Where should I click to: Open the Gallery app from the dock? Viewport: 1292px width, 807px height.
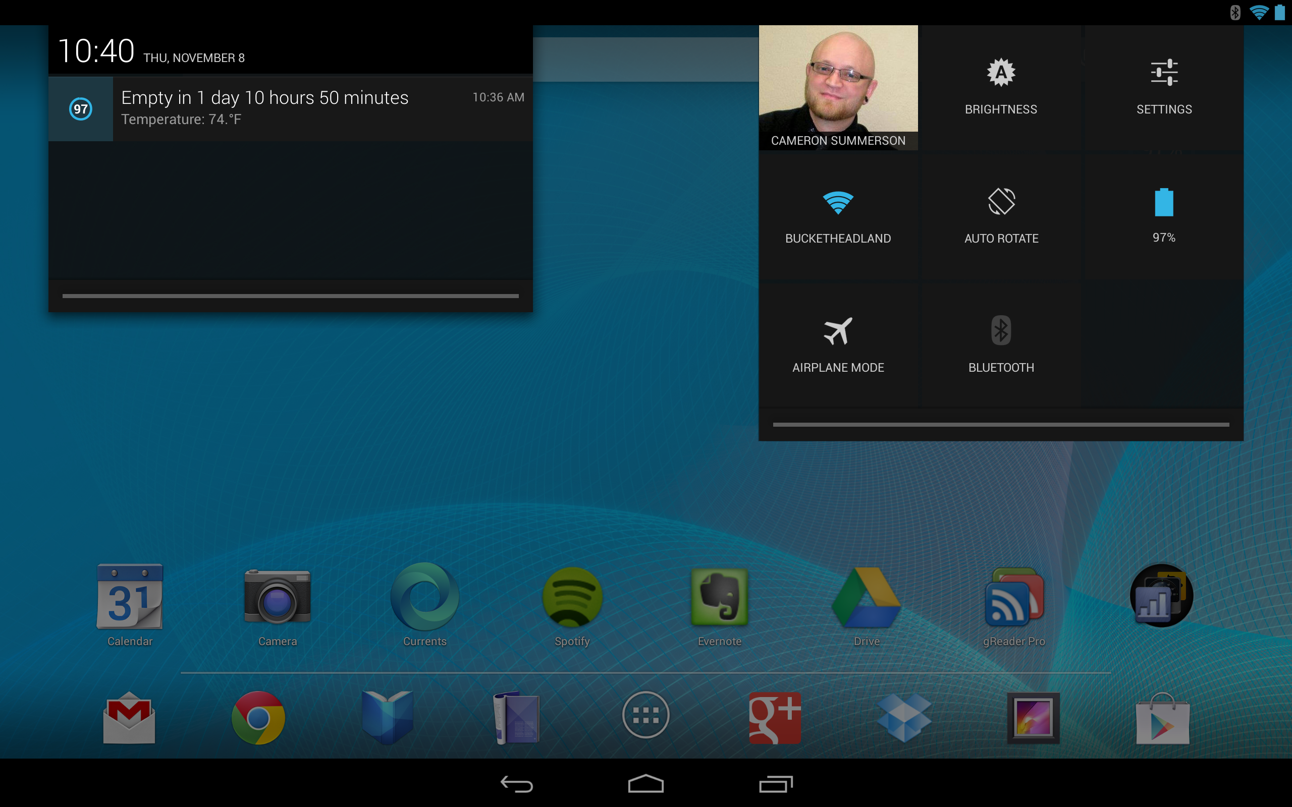(x=1033, y=717)
